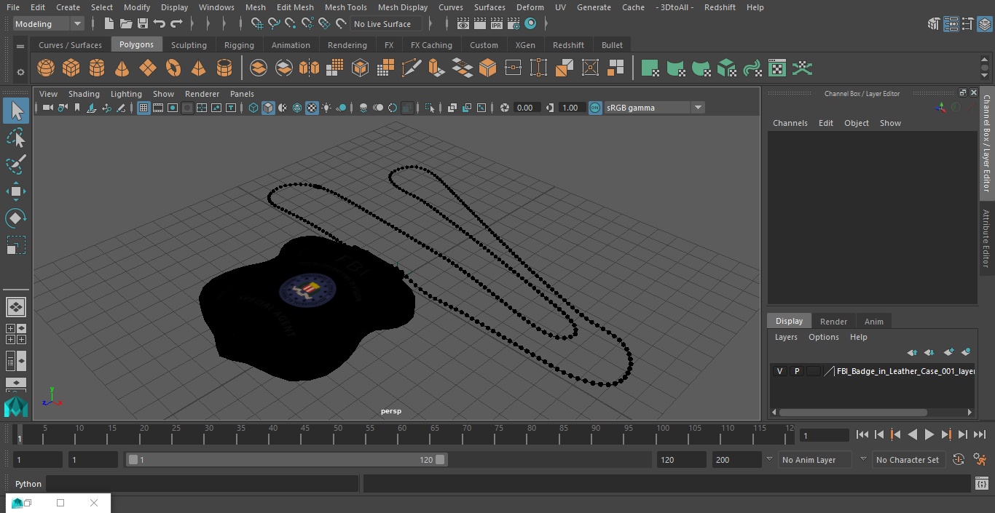Viewport: 995px width, 513px height.
Task: Click the Multi-Cut knife tool icon
Action: (x=412, y=68)
